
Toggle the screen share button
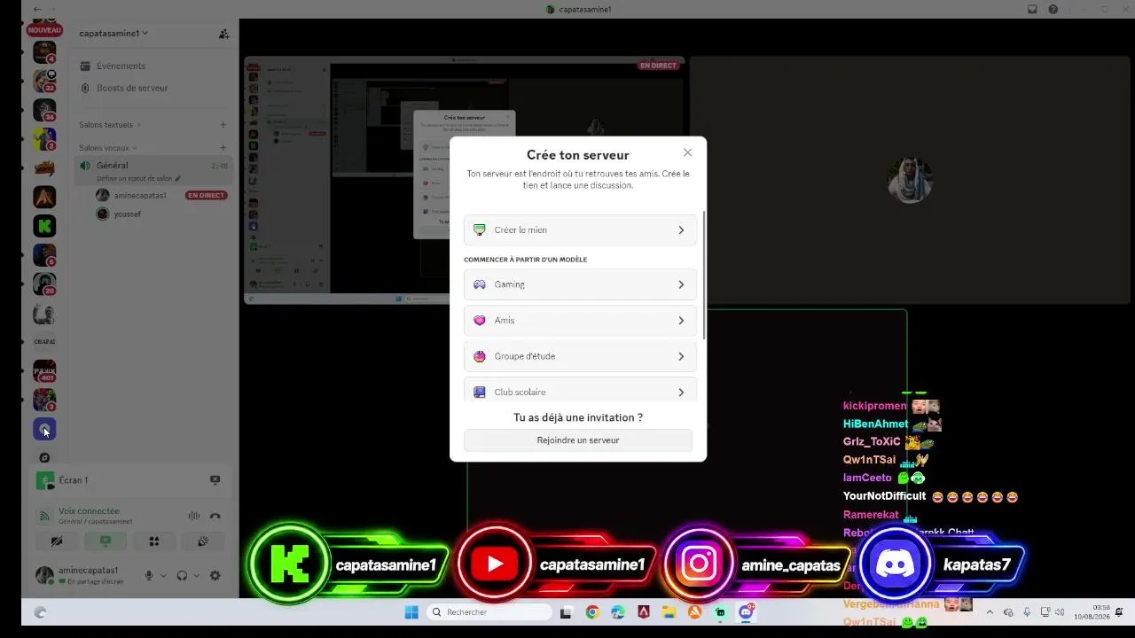106,541
